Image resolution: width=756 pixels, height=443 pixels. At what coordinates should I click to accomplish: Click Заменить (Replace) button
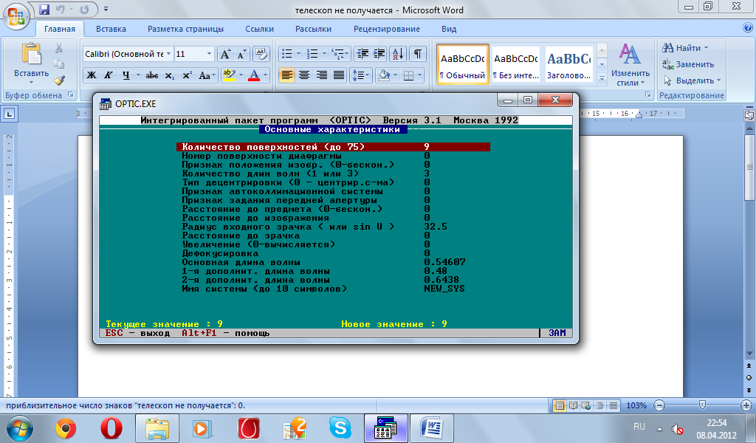(688, 64)
